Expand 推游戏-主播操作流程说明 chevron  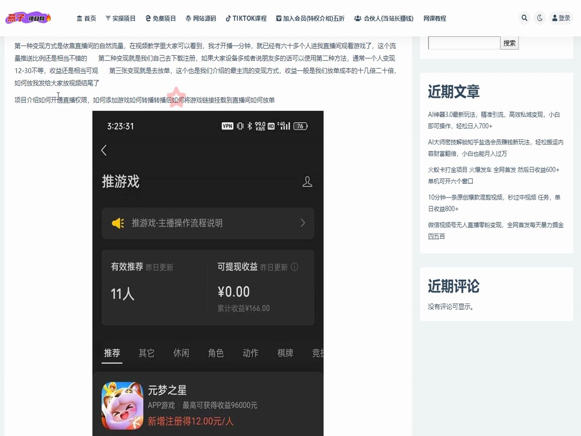(303, 223)
